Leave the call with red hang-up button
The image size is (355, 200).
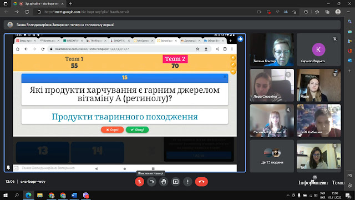click(201, 182)
